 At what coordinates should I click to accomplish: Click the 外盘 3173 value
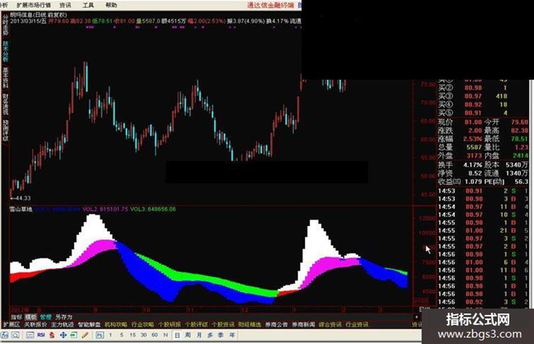click(x=474, y=156)
